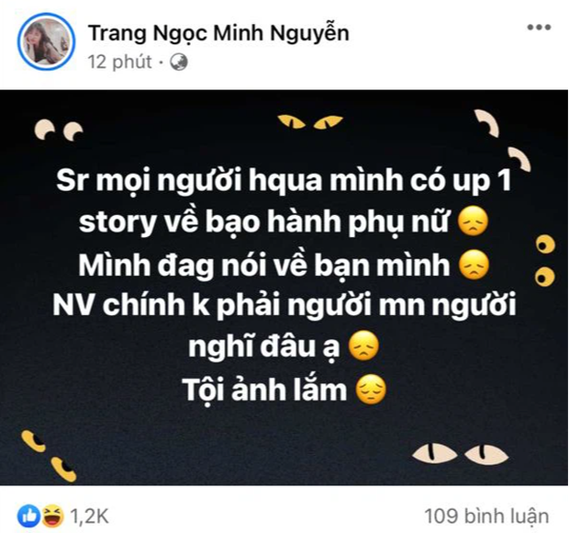Screen dimensions: 569x533
Task: Click the 12 phút timestamp
Action: tap(119, 62)
